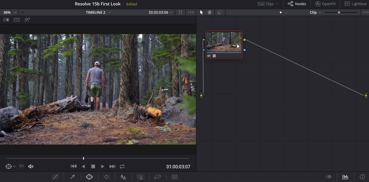Open the Lightbox view
369x182 pixels.
coord(355,4)
